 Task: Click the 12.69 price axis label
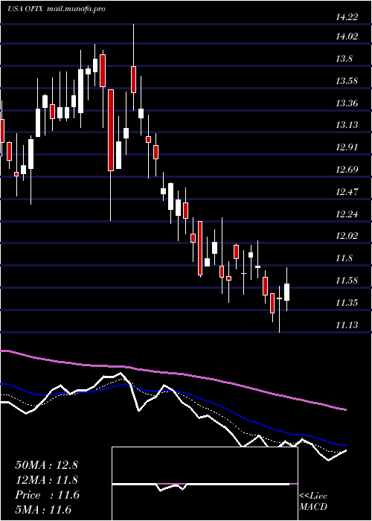point(347,170)
